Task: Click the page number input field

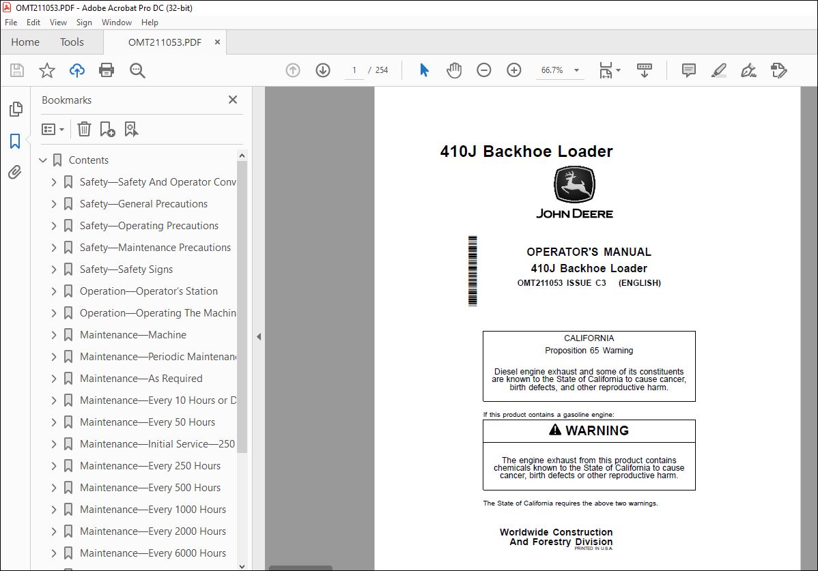Action: (354, 70)
